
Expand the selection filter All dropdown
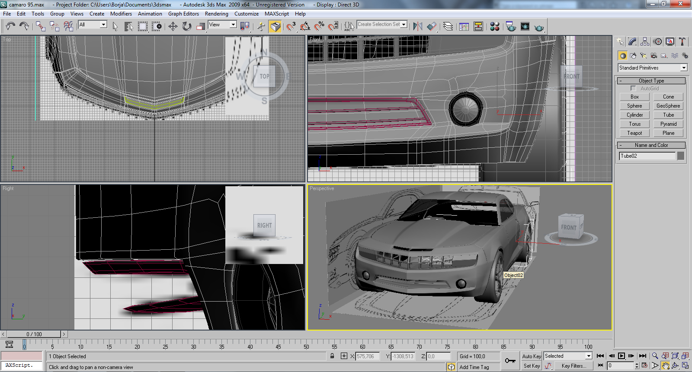103,25
